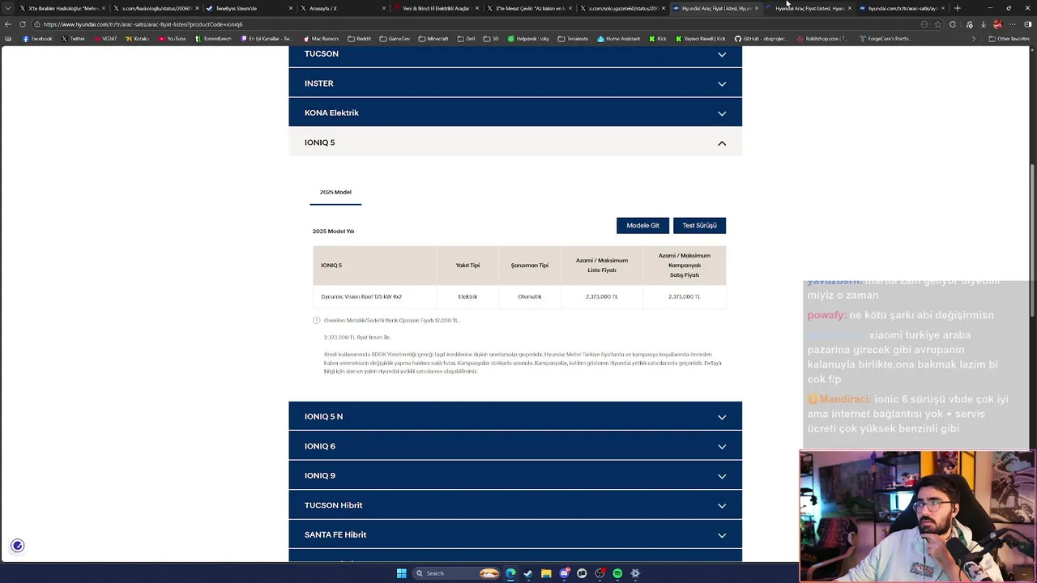
Task: Expand the SANTA FE Hibrit section
Action: [x=514, y=534]
